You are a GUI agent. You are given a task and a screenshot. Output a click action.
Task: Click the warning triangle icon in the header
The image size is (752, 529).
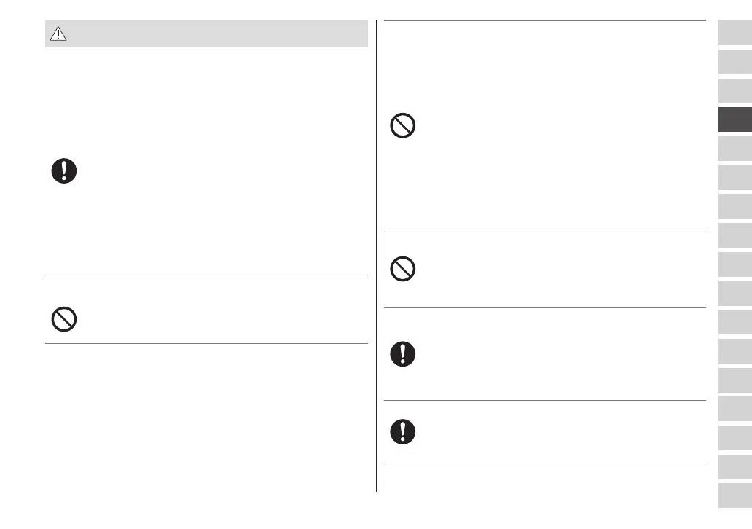58,34
